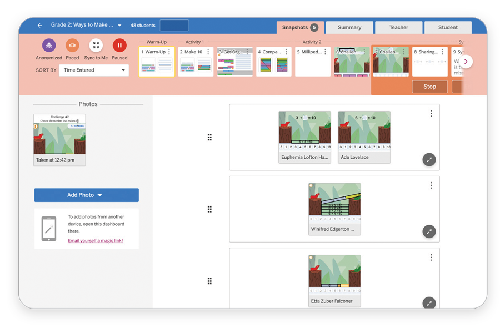
Task: Open three-dot menu on Euphemia snapshot card
Action: point(431,114)
